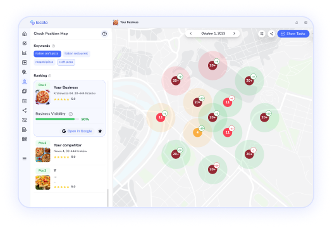The width and height of the screenshot is (332, 228).
Task: Open notifications bell icon
Action: (297, 22)
